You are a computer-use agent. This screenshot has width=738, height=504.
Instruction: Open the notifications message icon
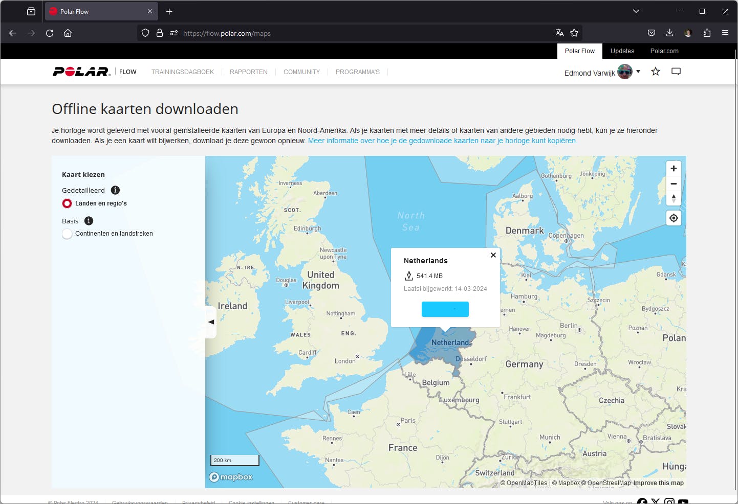pos(676,72)
